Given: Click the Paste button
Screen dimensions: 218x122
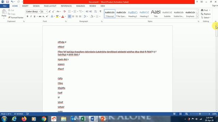Looking at the screenshot, I should click(4, 14).
